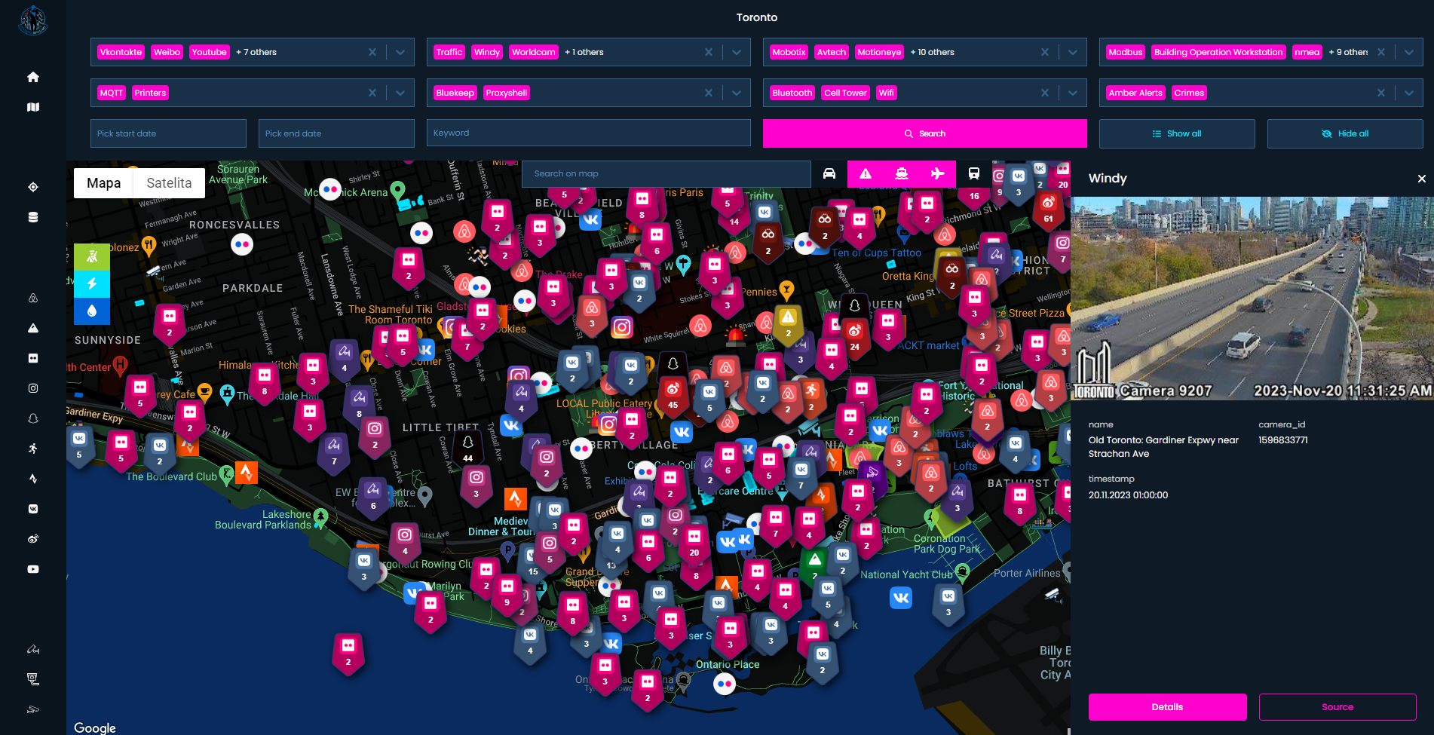Toggle the cyan electricity layer on map
The width and height of the screenshot is (1434, 735).
pos(92,284)
